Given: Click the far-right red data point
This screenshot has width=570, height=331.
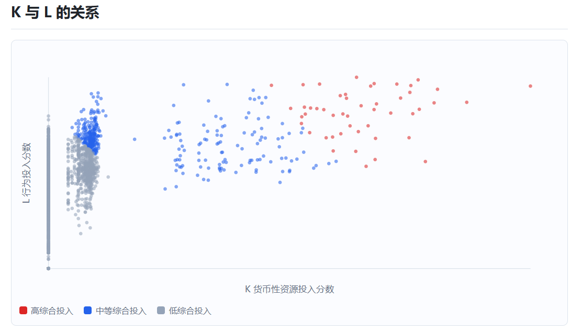Looking at the screenshot, I should coord(530,86).
